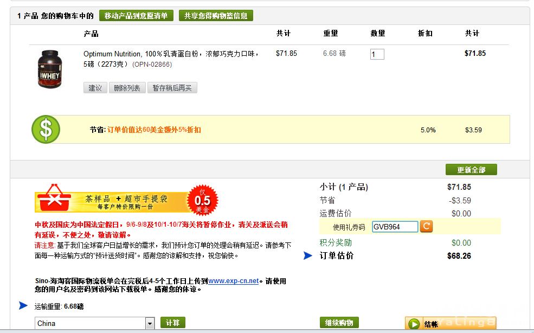Click the 积分奖励 label
This screenshot has width=534, height=333.
(x=336, y=242)
